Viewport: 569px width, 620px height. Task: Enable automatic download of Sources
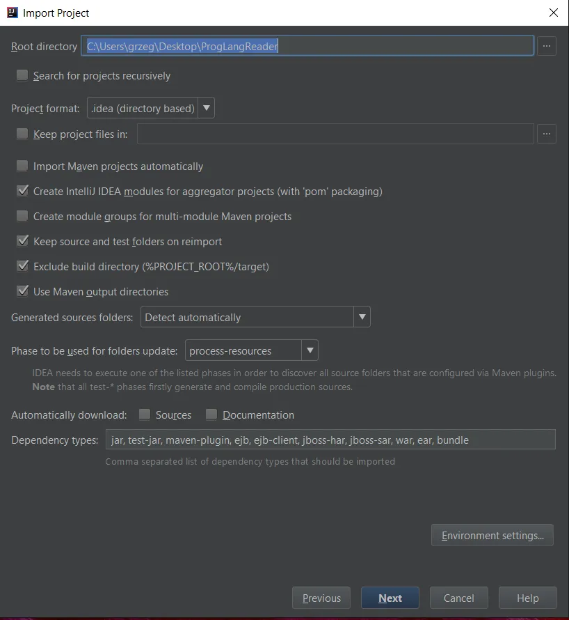tap(145, 414)
